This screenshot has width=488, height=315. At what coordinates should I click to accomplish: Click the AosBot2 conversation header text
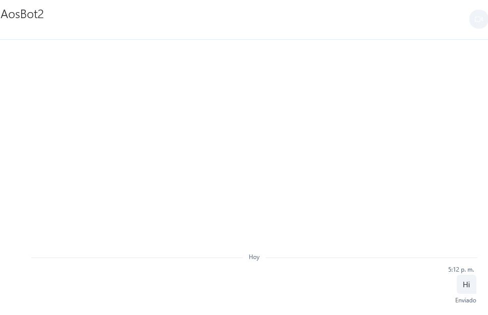pos(22,14)
